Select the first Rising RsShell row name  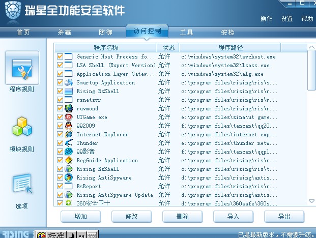click(x=98, y=91)
